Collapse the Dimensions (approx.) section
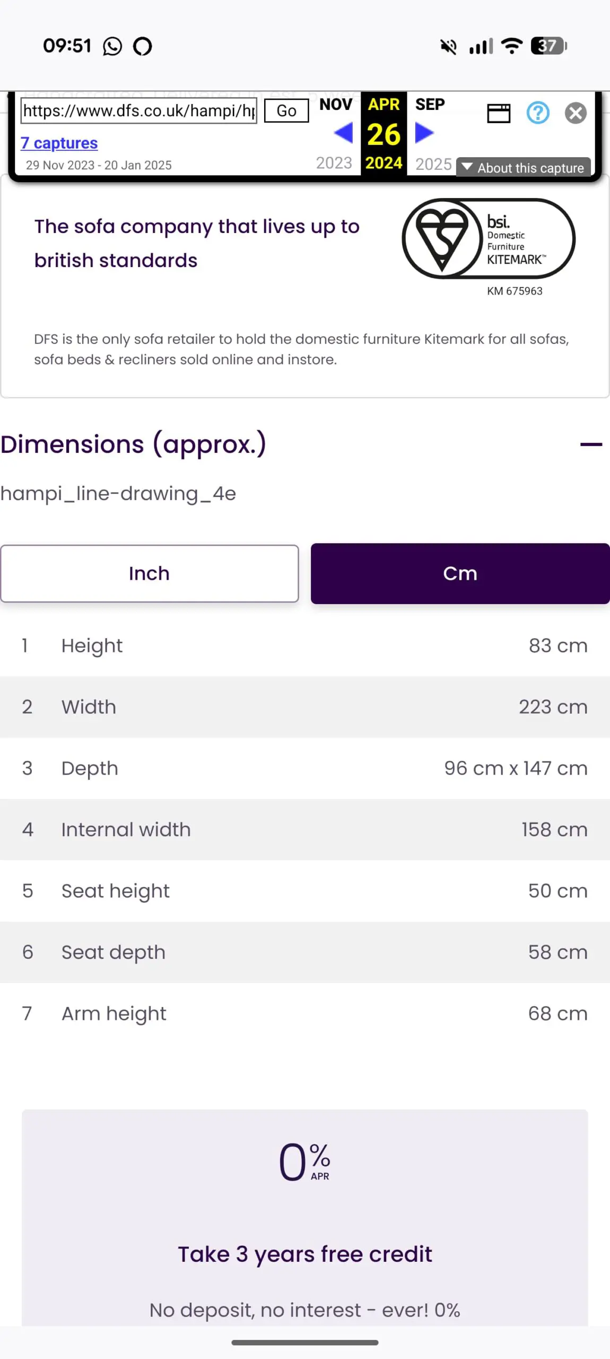Screen dimensions: 610x1359 click(x=591, y=444)
